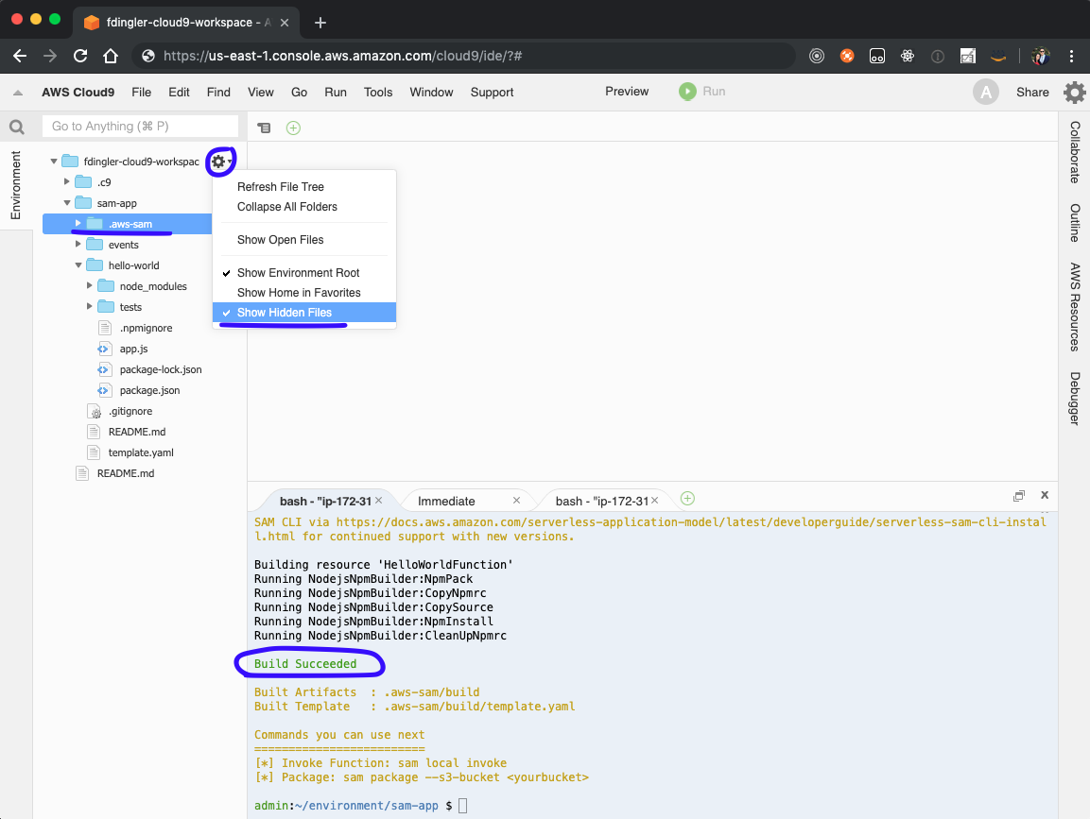Collapse the menu bar arrow icon
Screen dimensions: 1090x819
18,93
